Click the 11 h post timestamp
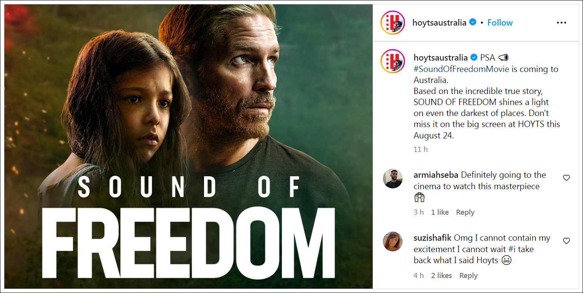This screenshot has width=583, height=293. tap(421, 149)
